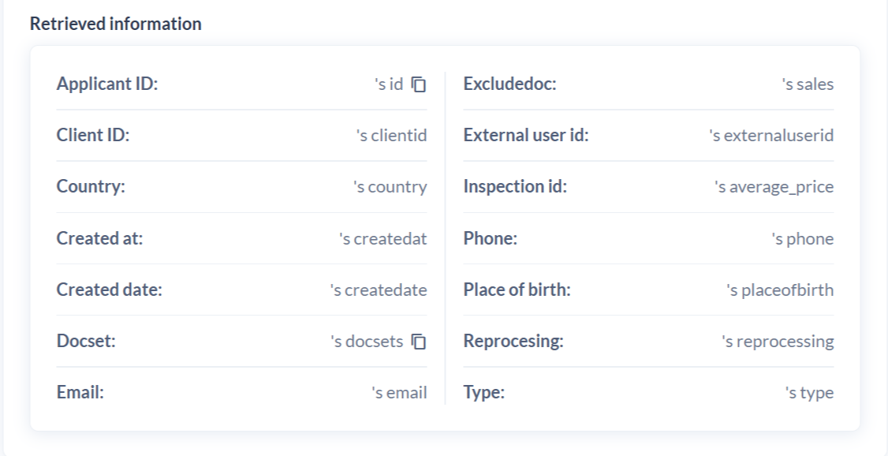Click the 's reprocessing value
The width and height of the screenshot is (888, 456).
(x=778, y=342)
